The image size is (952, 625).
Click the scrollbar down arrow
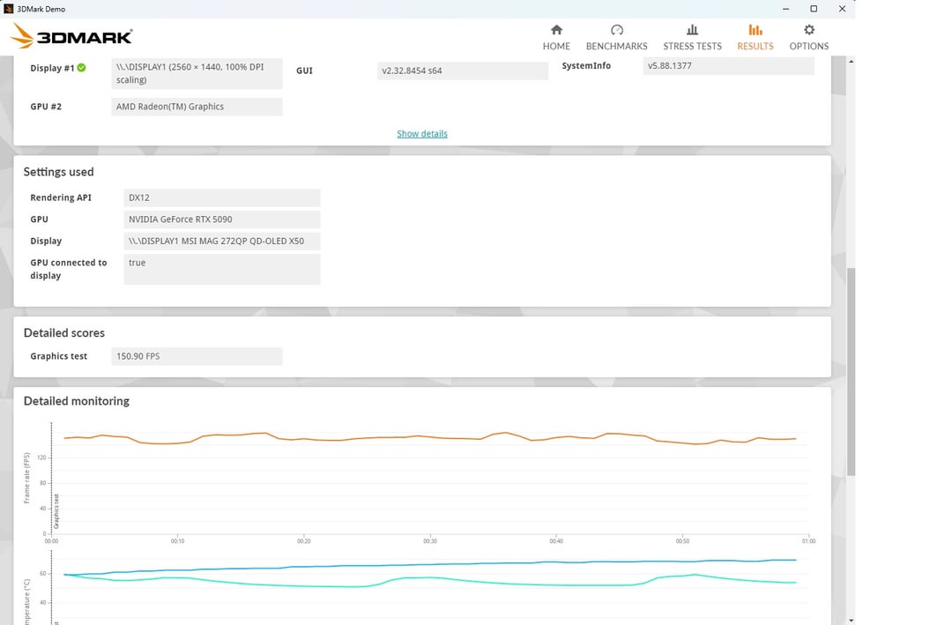coord(851,619)
